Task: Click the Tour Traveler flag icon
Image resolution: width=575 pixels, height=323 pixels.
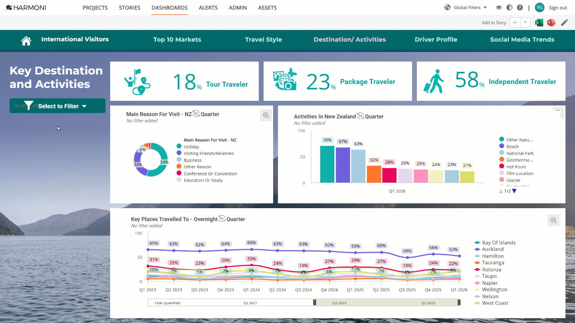Action: click(137, 81)
